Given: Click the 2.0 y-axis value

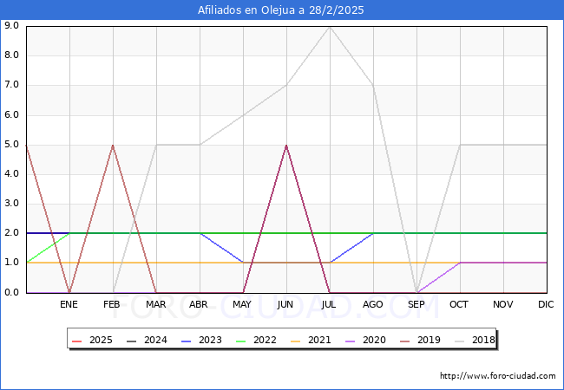Looking at the screenshot, I should [x=12, y=233].
